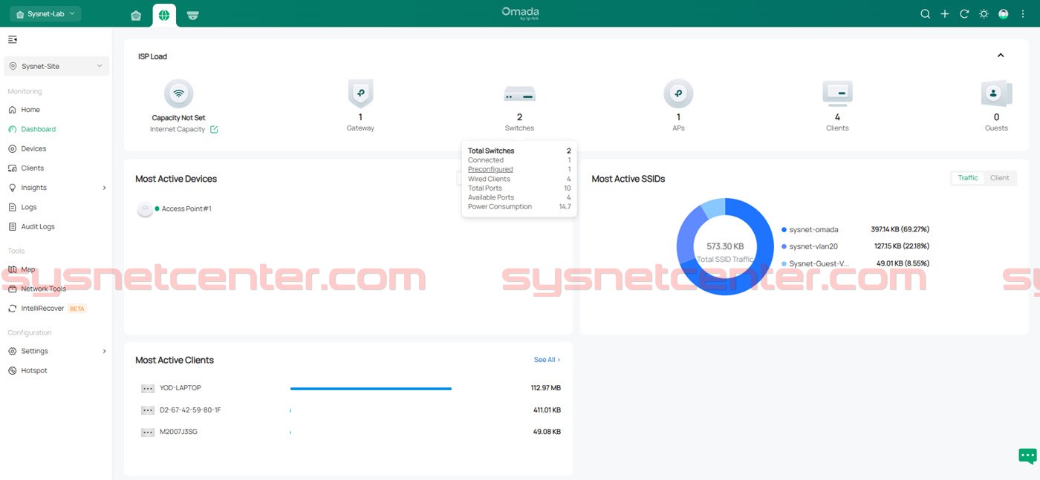Click the Gateway shield icon

tap(360, 94)
